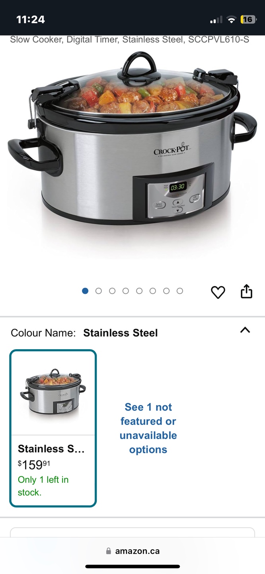Tap the Colour Name: Stainless Steel label
Viewport: 265px width, 574px height.
point(84,333)
